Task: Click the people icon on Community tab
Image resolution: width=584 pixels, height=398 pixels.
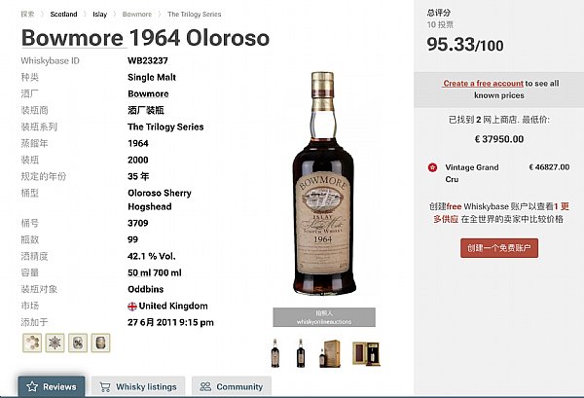Action: pos(205,387)
